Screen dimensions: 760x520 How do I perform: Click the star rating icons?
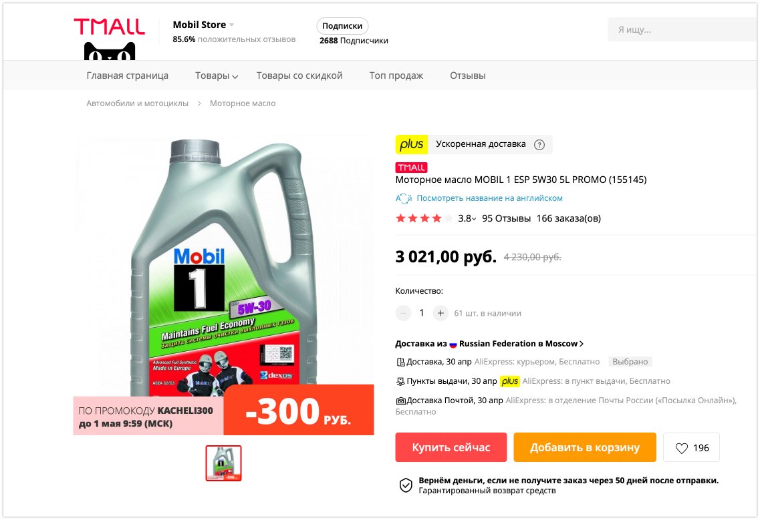pyautogui.click(x=424, y=218)
